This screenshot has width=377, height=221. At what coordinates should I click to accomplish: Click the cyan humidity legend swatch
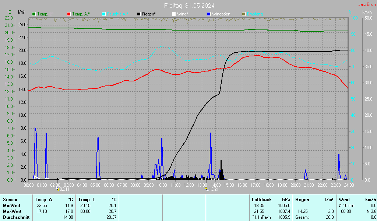[104, 14]
